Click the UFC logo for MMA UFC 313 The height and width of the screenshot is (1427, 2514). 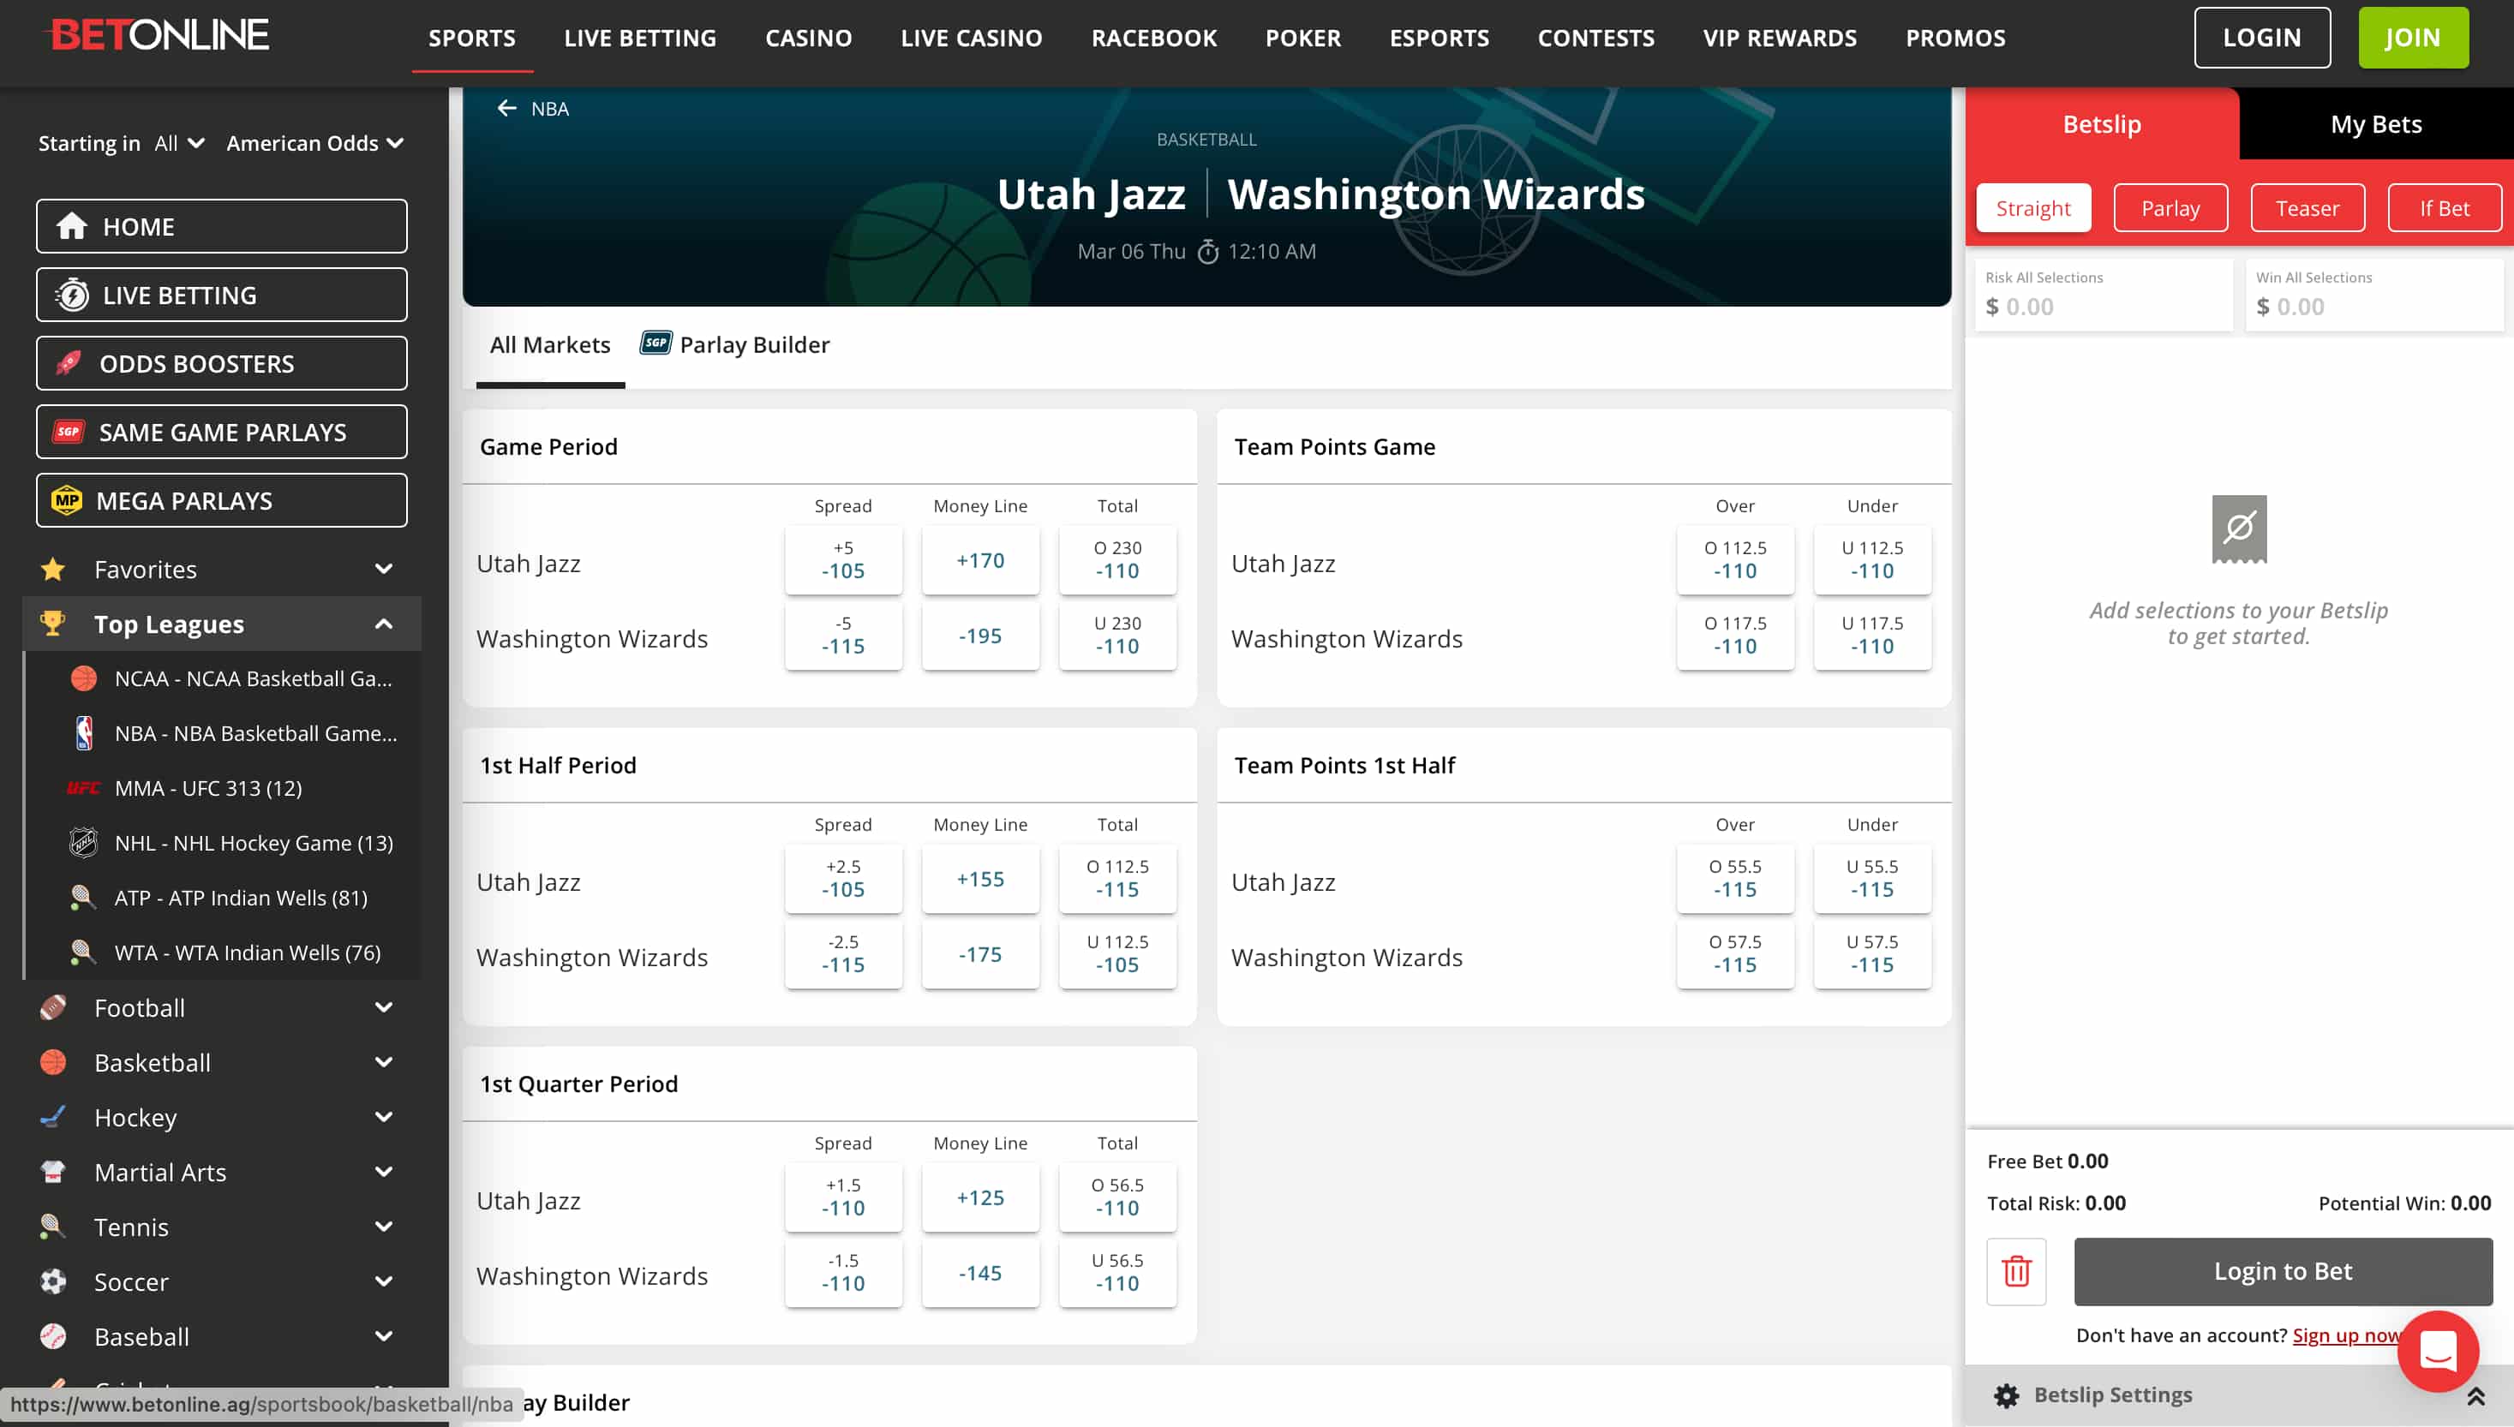[x=83, y=788]
